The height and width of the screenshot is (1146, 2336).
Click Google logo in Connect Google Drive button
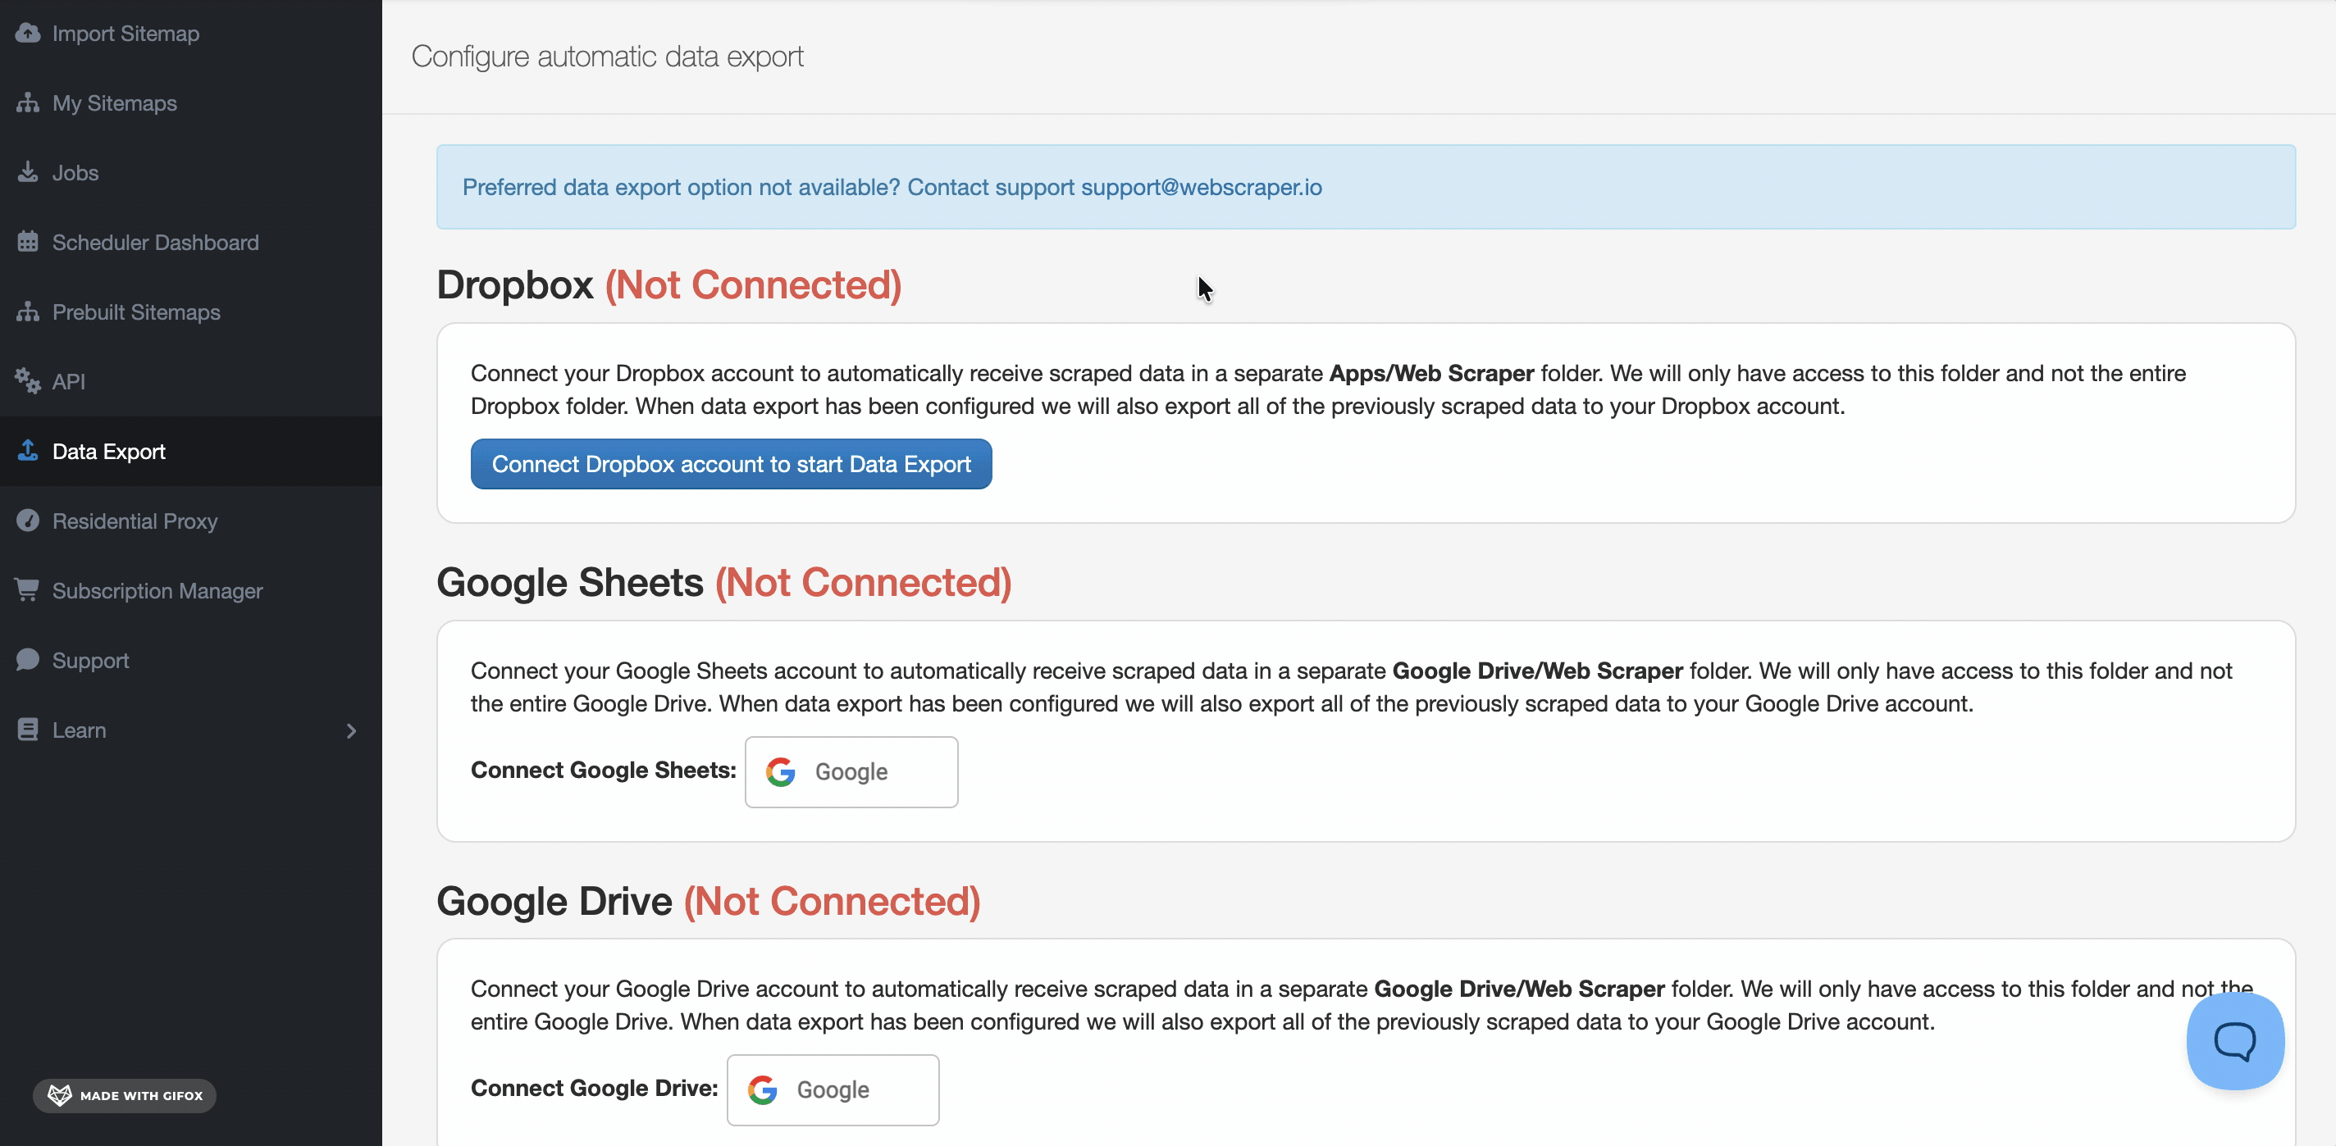point(763,1089)
